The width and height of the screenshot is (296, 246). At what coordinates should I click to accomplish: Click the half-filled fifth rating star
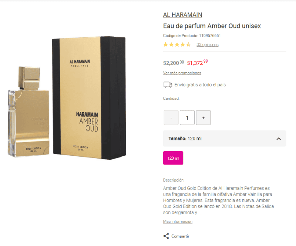click(x=188, y=44)
